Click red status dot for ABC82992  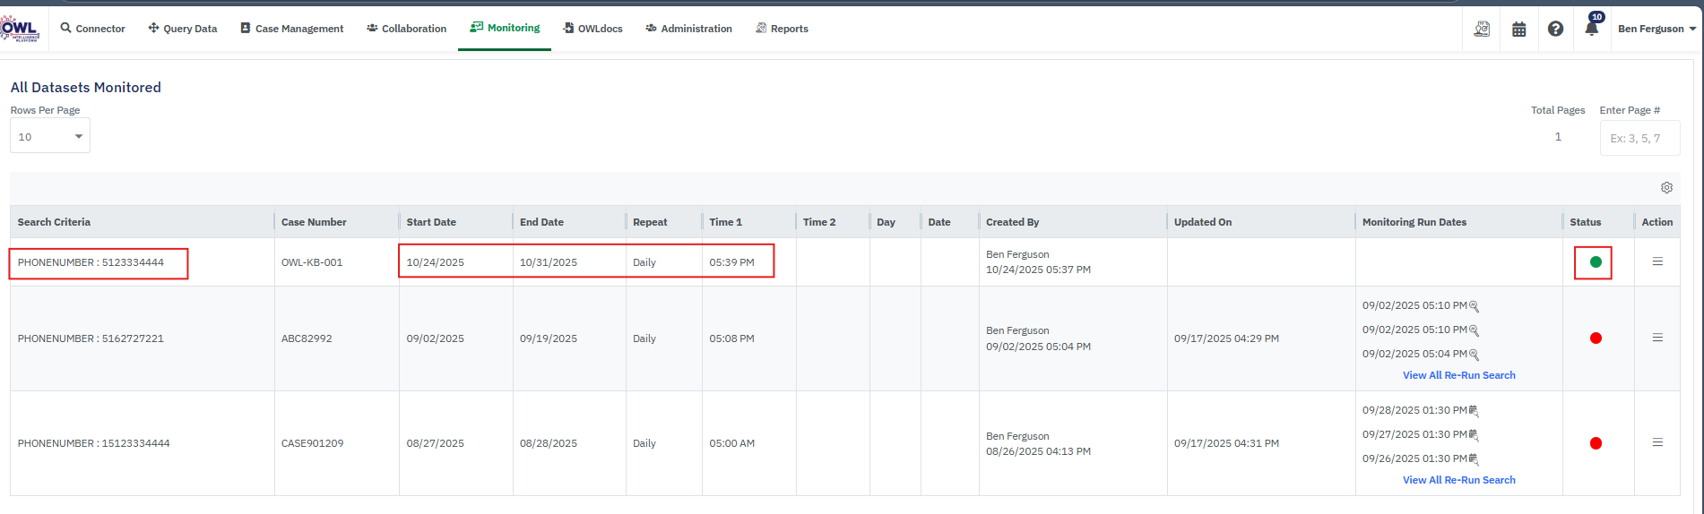[1596, 338]
